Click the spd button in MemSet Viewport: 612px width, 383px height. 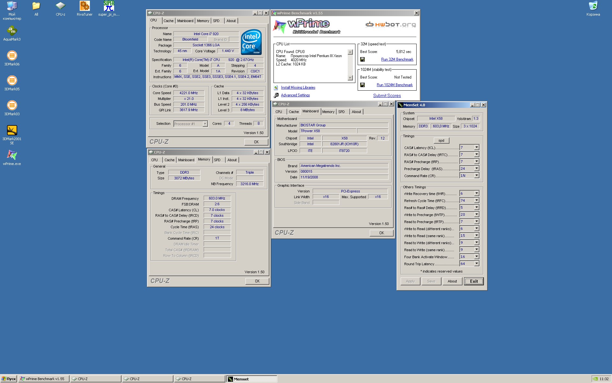(441, 140)
